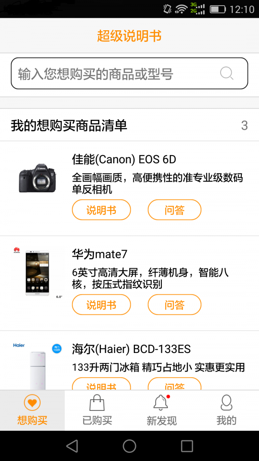
Task: Tap the bell icon for 新发现
Action: (x=161, y=403)
